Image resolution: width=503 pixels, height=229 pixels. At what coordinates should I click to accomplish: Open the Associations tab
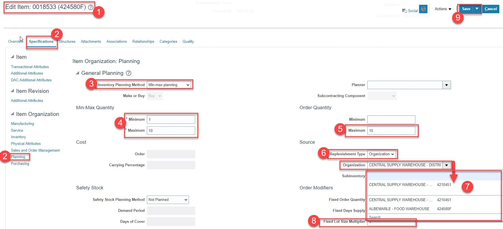[117, 42]
